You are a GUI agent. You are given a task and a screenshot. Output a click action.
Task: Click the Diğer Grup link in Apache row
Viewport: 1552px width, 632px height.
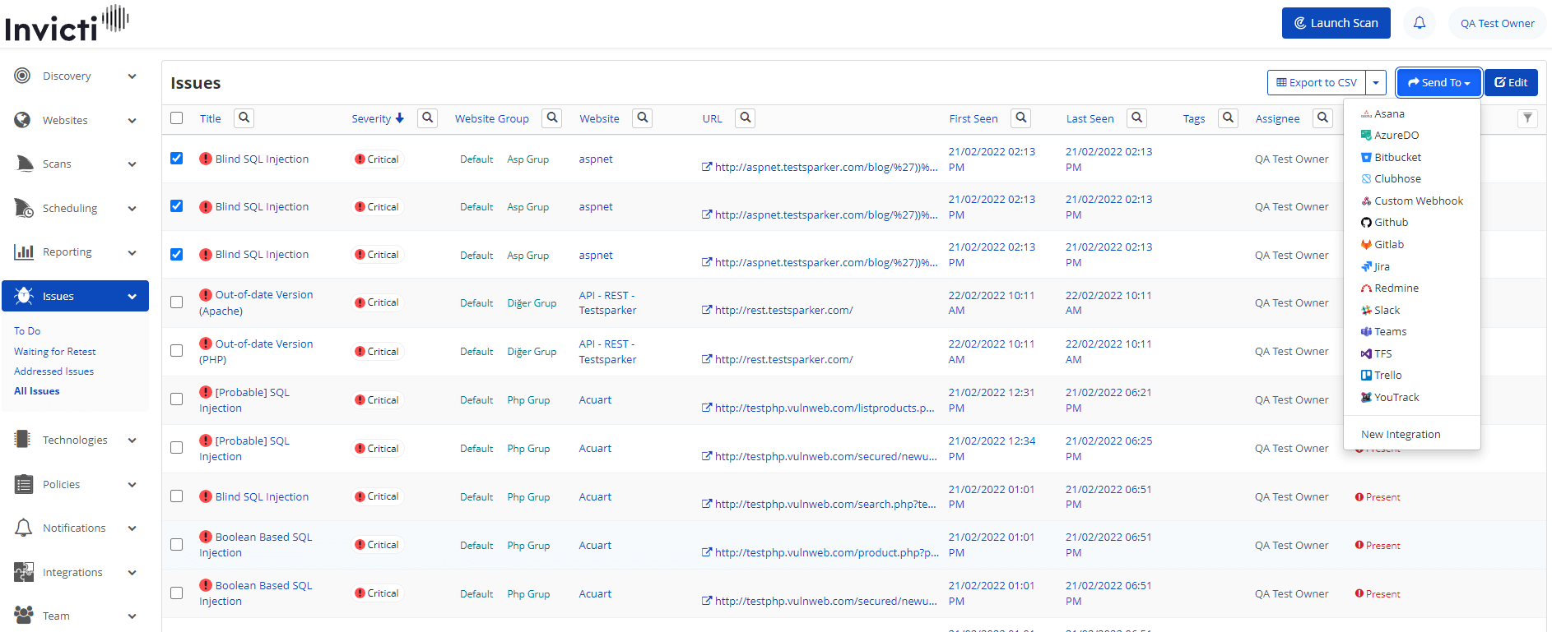532,302
